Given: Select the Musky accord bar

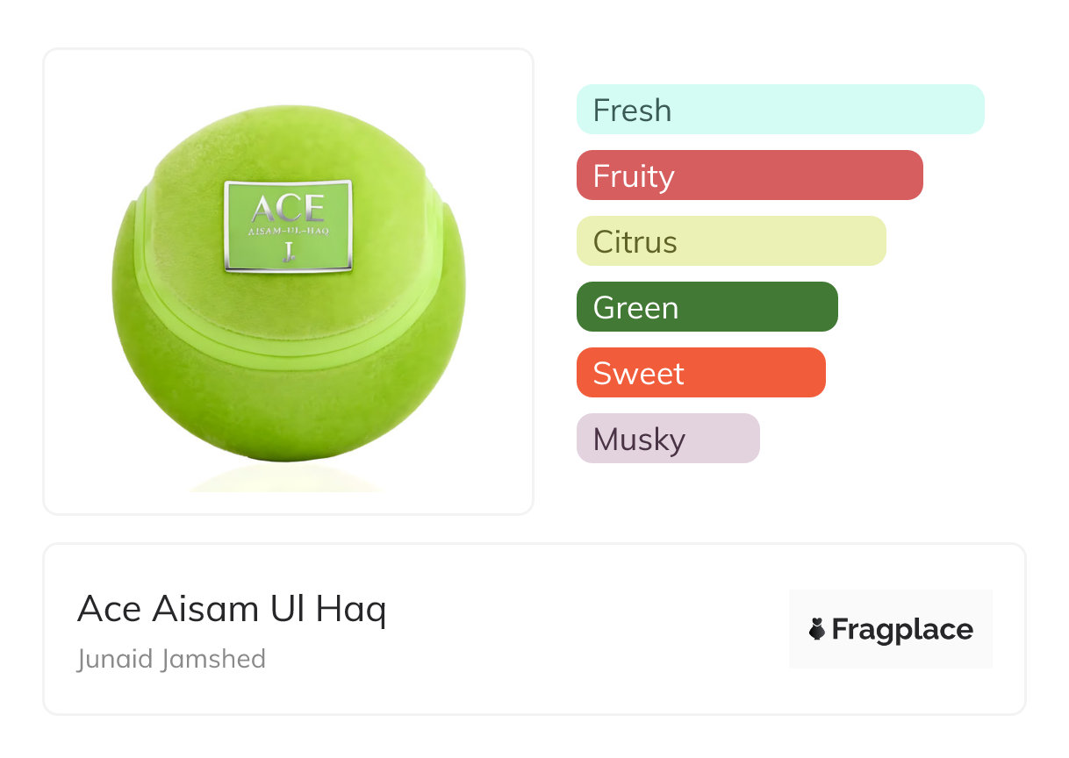Looking at the screenshot, I should [x=667, y=439].
